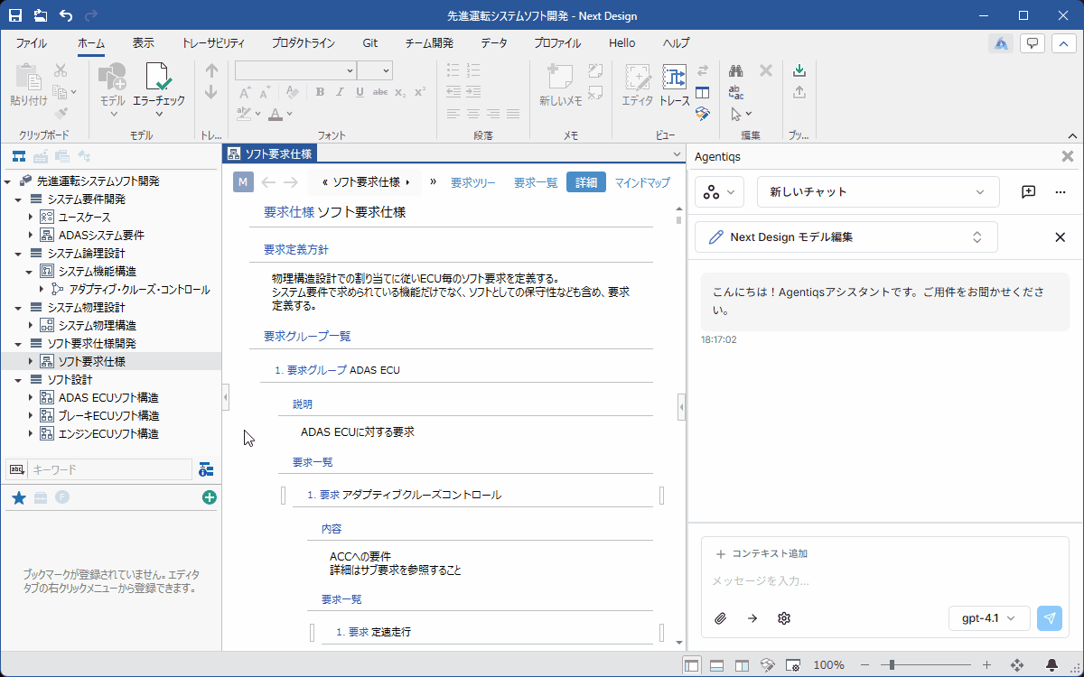Viewport: 1084px width, 677px height.
Task: Click the right arrow icon below message box
Action: [752, 618]
